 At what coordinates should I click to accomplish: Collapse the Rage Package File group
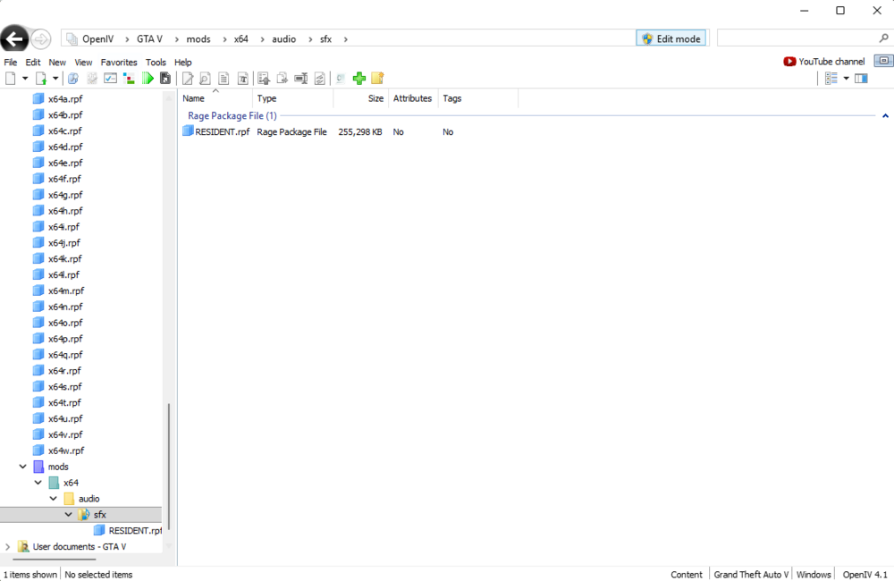885,115
